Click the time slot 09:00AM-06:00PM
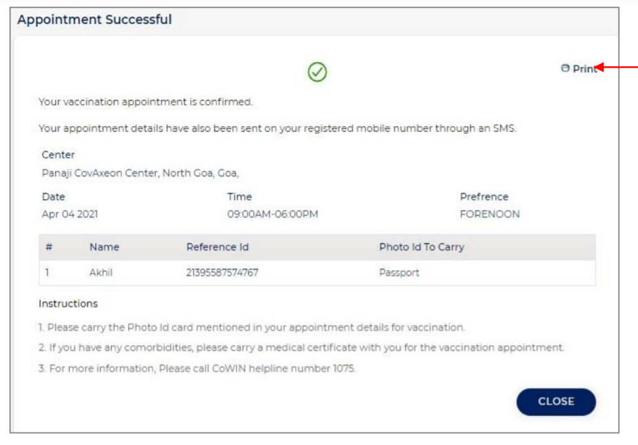 (x=272, y=214)
